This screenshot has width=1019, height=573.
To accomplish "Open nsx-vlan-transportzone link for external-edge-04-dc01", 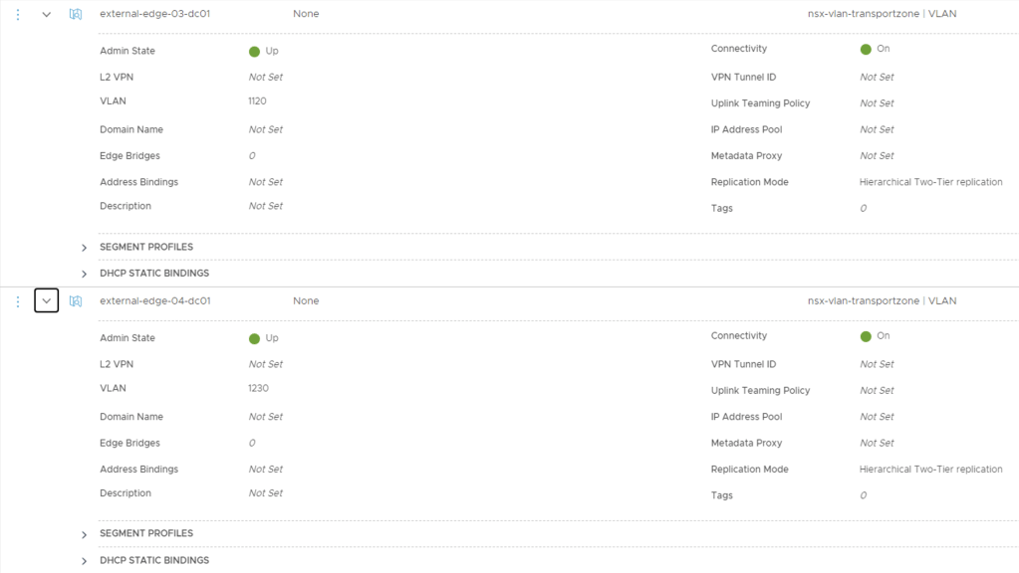I will (863, 301).
